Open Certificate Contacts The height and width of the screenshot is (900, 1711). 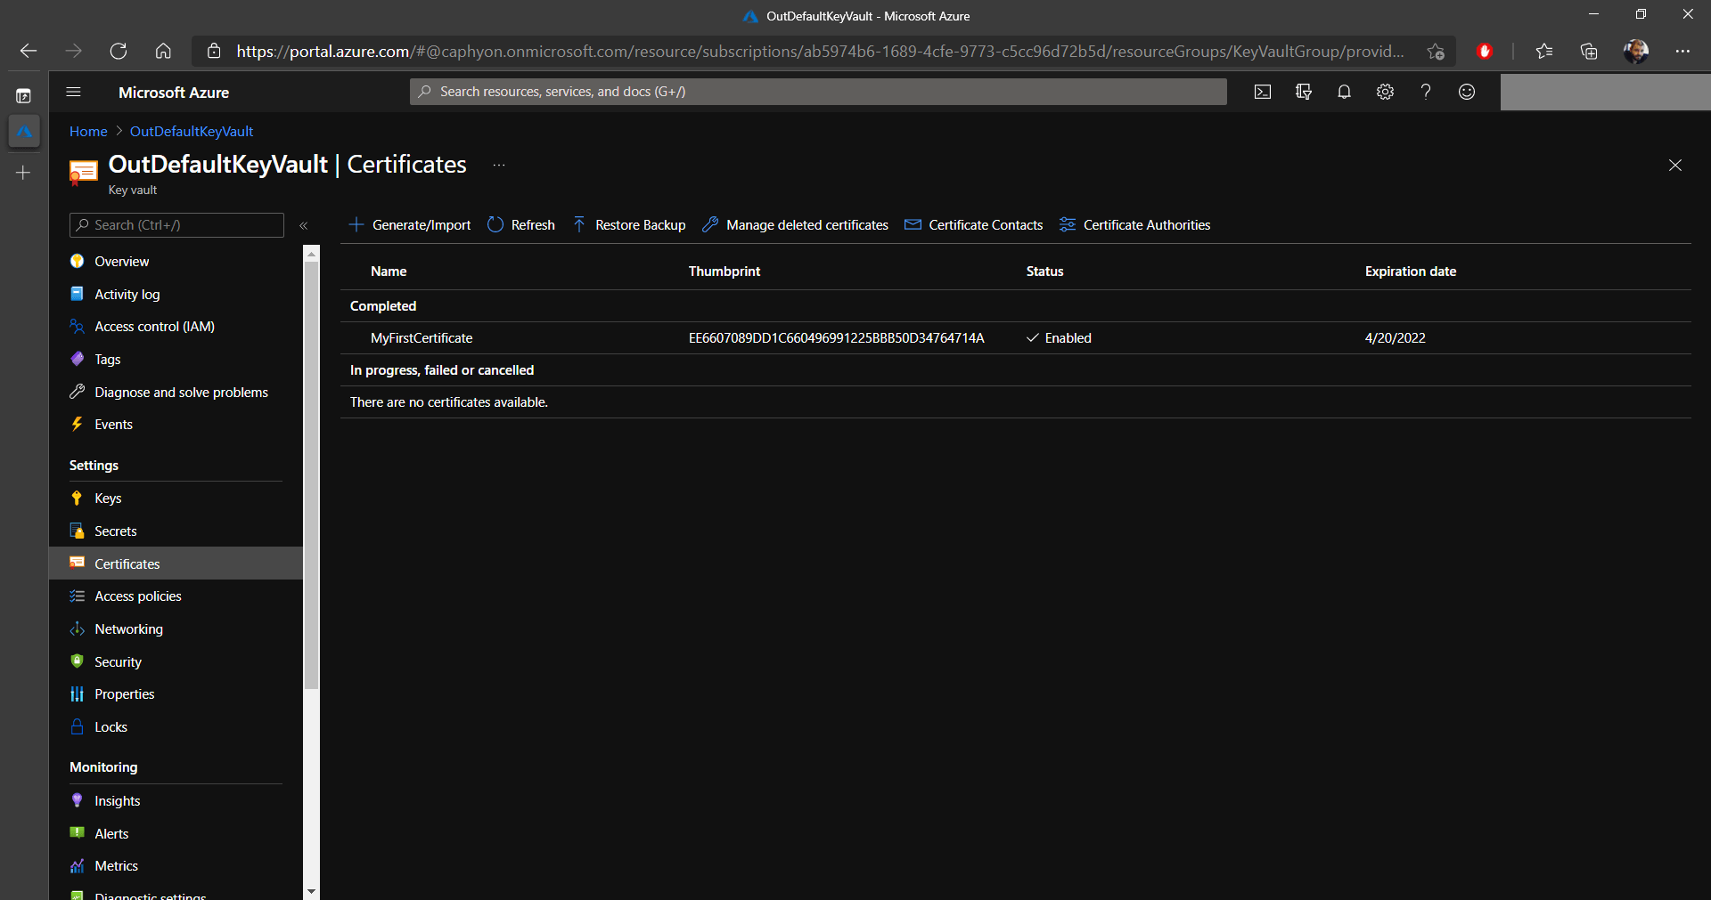tap(973, 225)
